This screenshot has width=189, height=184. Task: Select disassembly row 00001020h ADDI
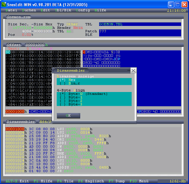click(57, 157)
